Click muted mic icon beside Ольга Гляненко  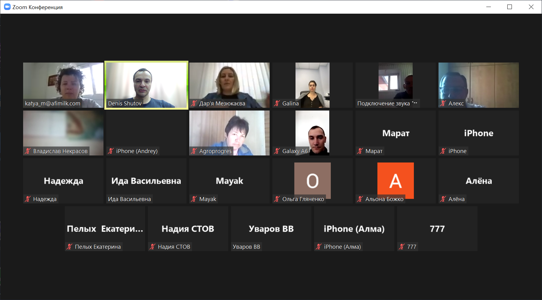coord(277,199)
